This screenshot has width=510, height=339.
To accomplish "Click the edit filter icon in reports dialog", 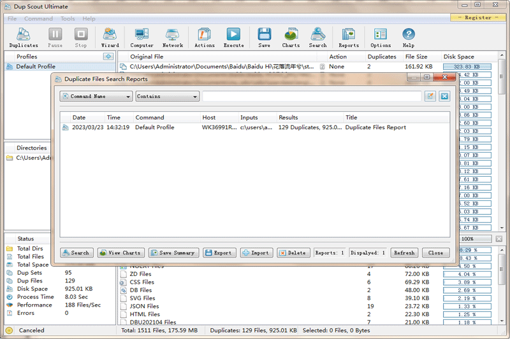I will pyautogui.click(x=430, y=96).
